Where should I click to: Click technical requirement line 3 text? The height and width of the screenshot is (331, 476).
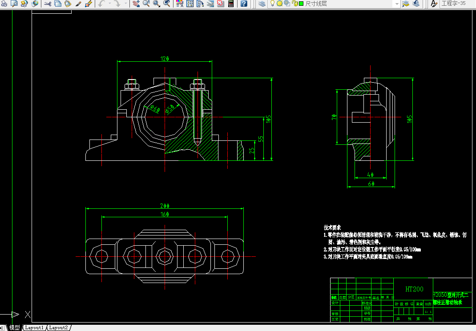point(368,257)
